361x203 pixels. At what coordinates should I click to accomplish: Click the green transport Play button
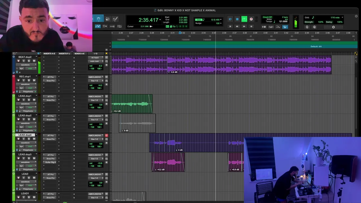pos(244,19)
